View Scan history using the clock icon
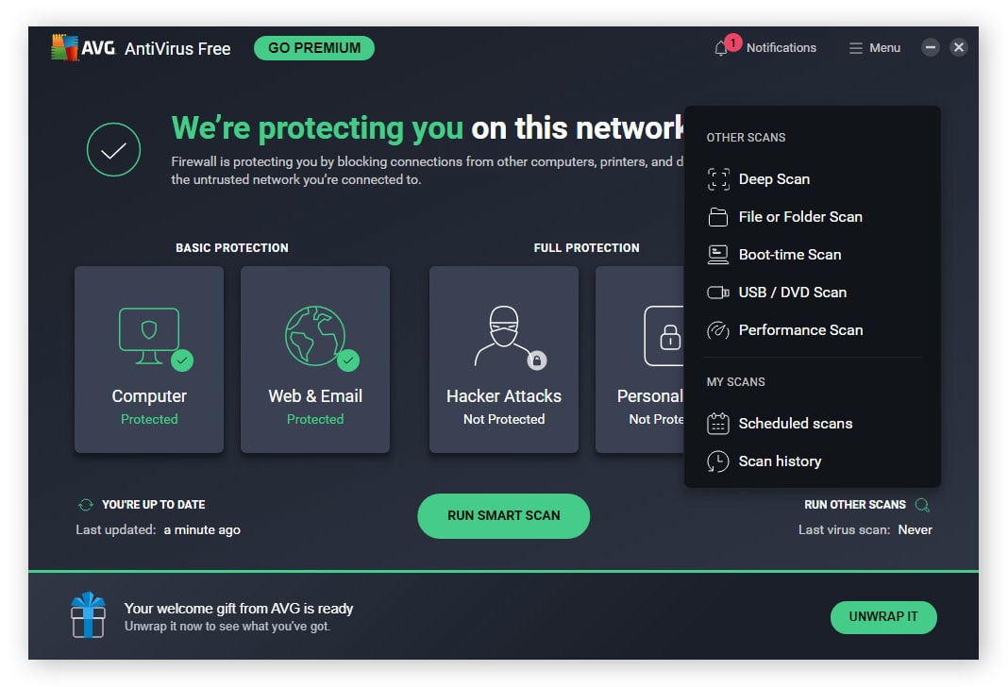1008x687 pixels. (x=717, y=461)
